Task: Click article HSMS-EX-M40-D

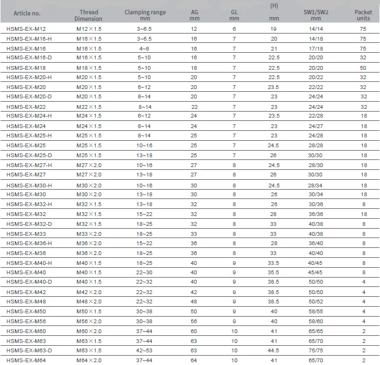Action: [x=30, y=282]
